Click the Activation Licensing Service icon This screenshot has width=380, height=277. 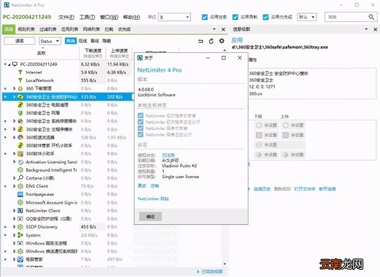point(21,162)
